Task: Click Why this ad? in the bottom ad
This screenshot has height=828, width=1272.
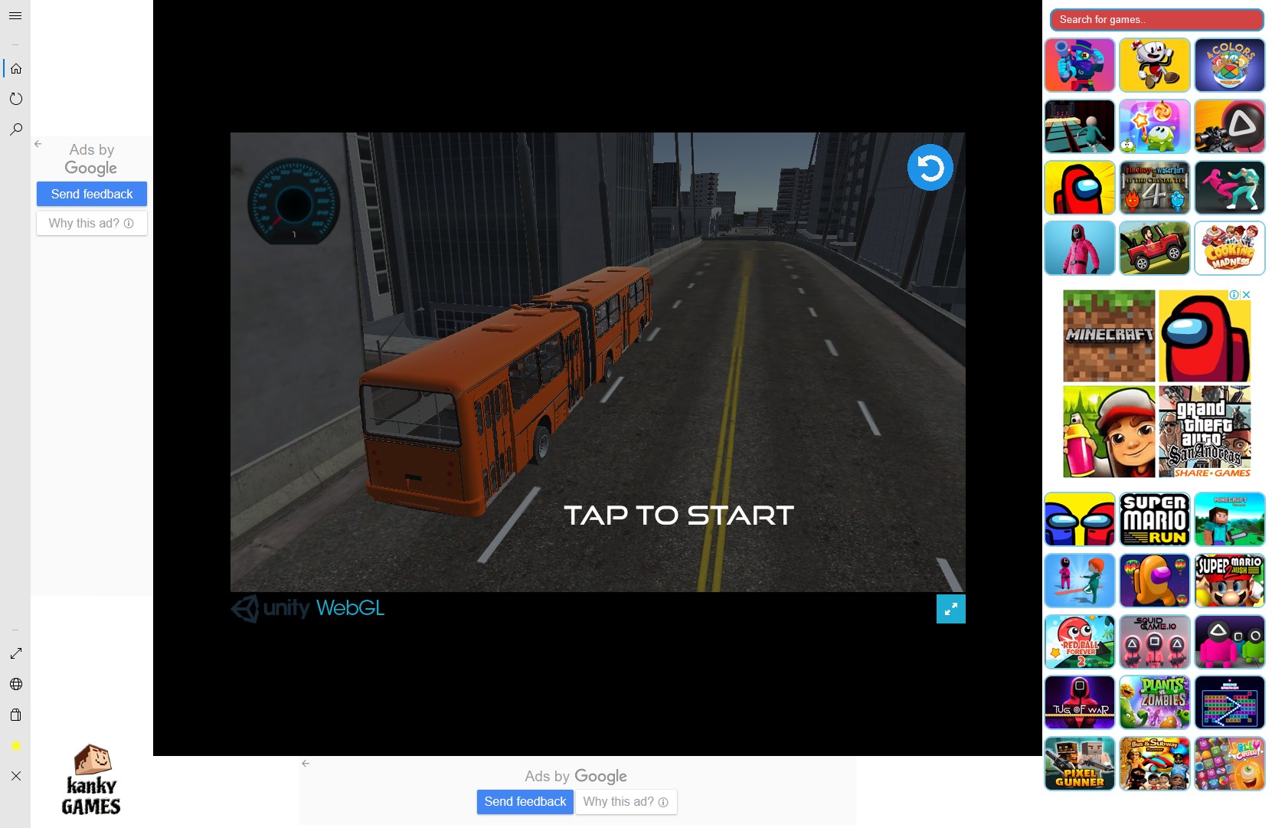Action: [626, 802]
